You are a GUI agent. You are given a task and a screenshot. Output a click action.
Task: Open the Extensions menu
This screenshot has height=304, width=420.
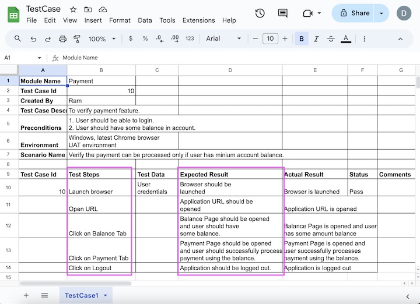click(x=198, y=20)
